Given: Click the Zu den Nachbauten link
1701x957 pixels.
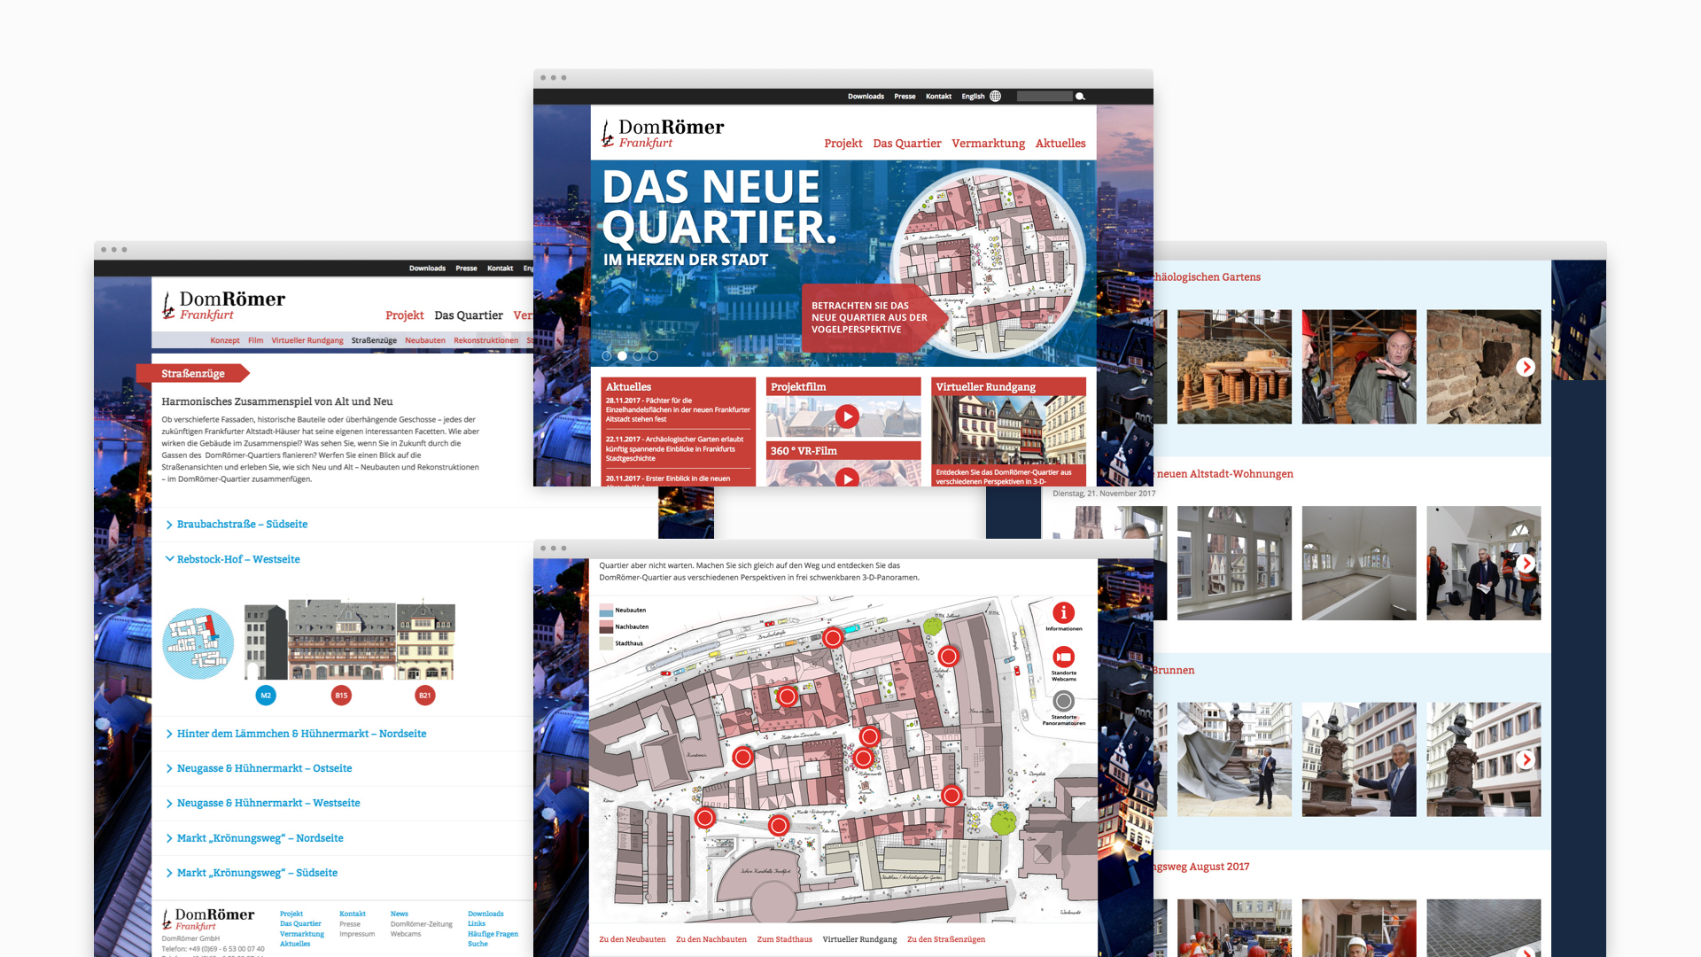Looking at the screenshot, I should pos(711,939).
